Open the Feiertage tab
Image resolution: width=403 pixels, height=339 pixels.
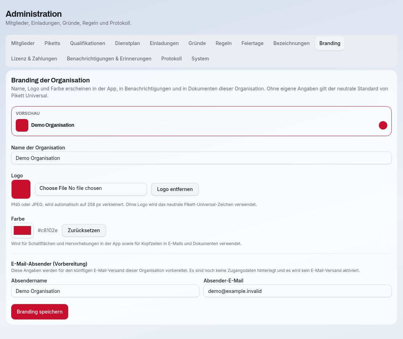click(252, 43)
